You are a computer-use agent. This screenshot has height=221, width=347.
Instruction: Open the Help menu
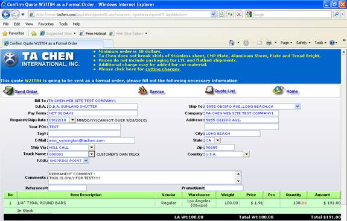[77, 24]
